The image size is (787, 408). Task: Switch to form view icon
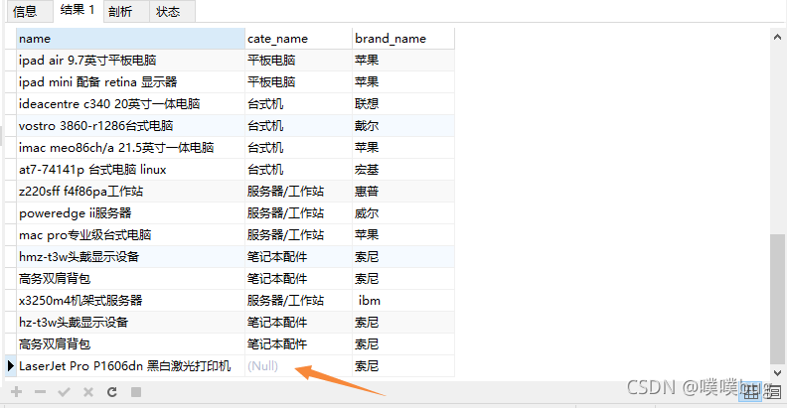[773, 392]
